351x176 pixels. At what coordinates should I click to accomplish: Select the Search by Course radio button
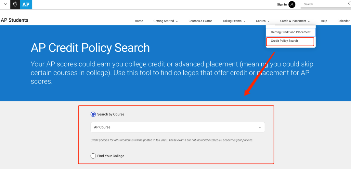point(93,114)
